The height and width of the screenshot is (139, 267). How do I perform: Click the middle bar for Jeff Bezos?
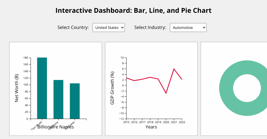tap(58, 99)
